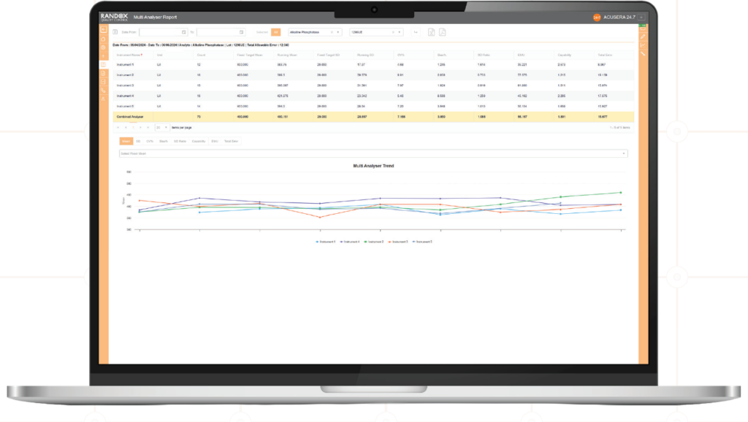The height and width of the screenshot is (422, 748).
Task: Select the Instrument 2 row name
Action: click(x=126, y=75)
